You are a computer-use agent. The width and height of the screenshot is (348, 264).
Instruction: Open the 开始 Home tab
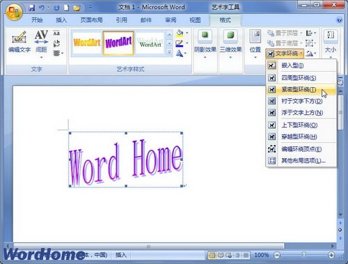(37, 20)
